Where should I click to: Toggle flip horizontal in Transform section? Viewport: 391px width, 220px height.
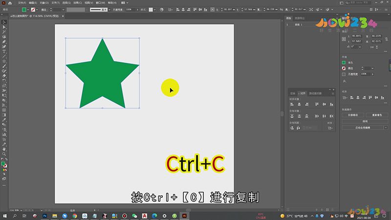tap(372, 47)
